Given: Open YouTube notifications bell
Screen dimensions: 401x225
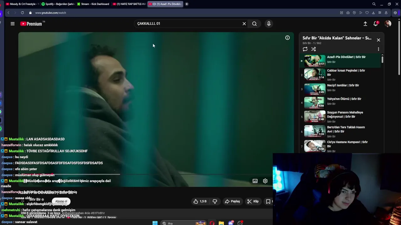Looking at the screenshot, I should point(376,24).
